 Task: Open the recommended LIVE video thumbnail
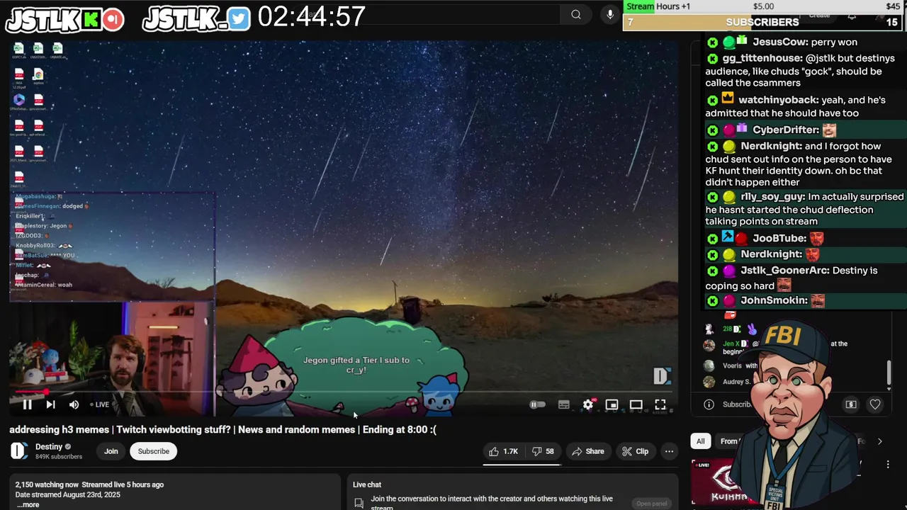click(x=717, y=482)
